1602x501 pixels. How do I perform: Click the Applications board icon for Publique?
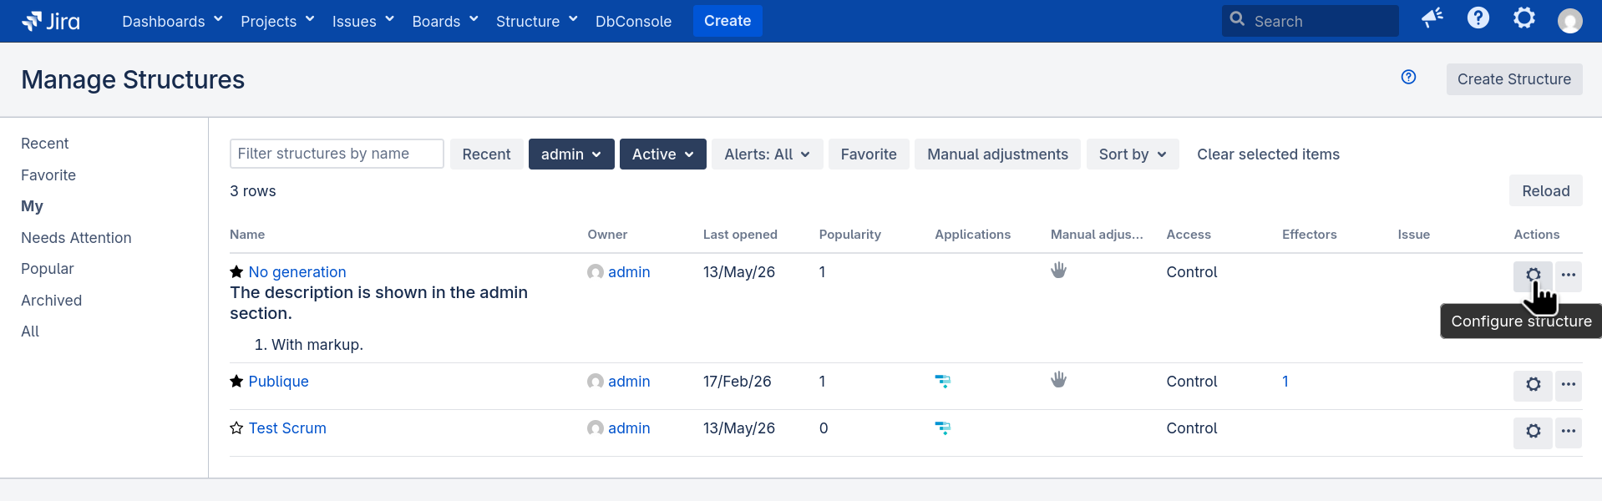942,382
